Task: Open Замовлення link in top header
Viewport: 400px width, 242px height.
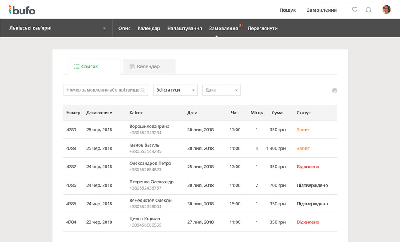Action: coord(321,10)
